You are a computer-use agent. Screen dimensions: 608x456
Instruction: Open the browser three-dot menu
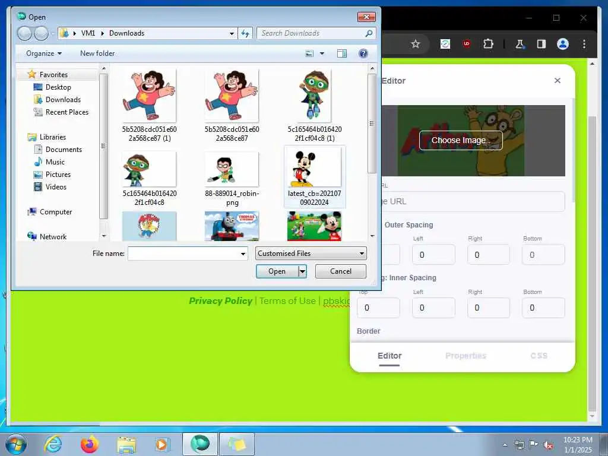[584, 44]
